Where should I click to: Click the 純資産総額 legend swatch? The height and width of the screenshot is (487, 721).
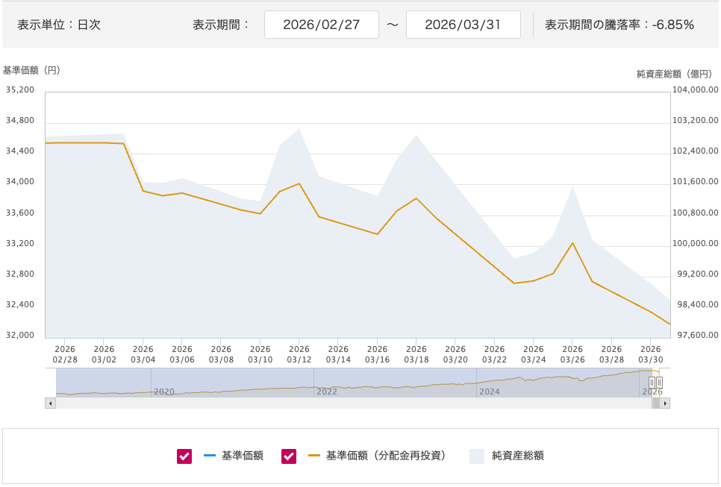[x=477, y=456]
